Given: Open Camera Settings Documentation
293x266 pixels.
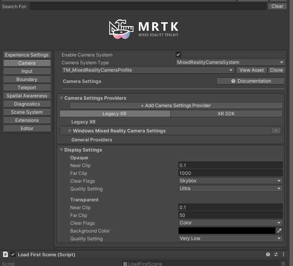Looking at the screenshot, I should click(250, 81).
